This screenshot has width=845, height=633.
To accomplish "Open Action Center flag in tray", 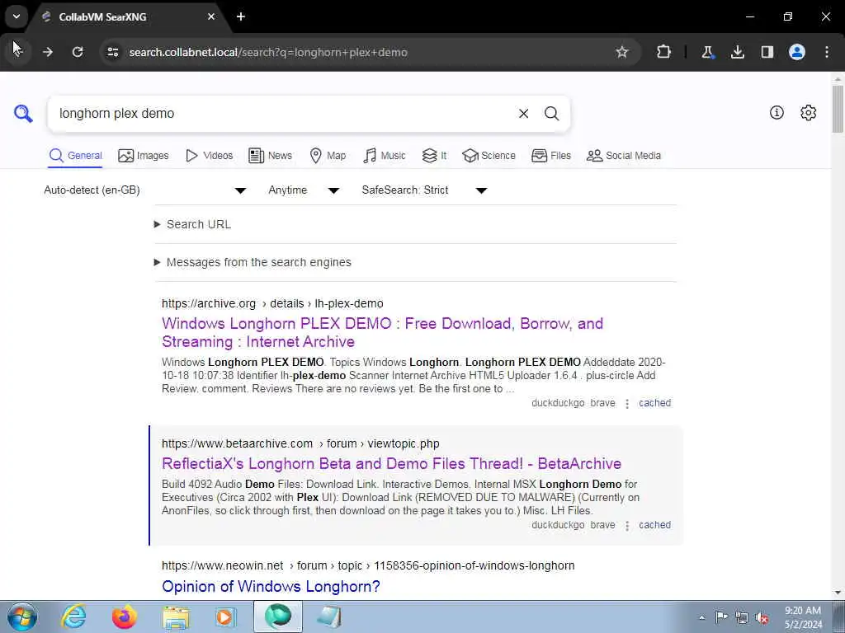I will pyautogui.click(x=721, y=617).
